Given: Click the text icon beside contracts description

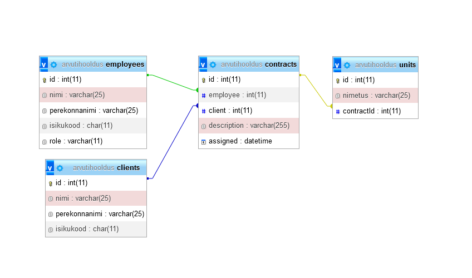Looking at the screenshot, I should [x=204, y=126].
